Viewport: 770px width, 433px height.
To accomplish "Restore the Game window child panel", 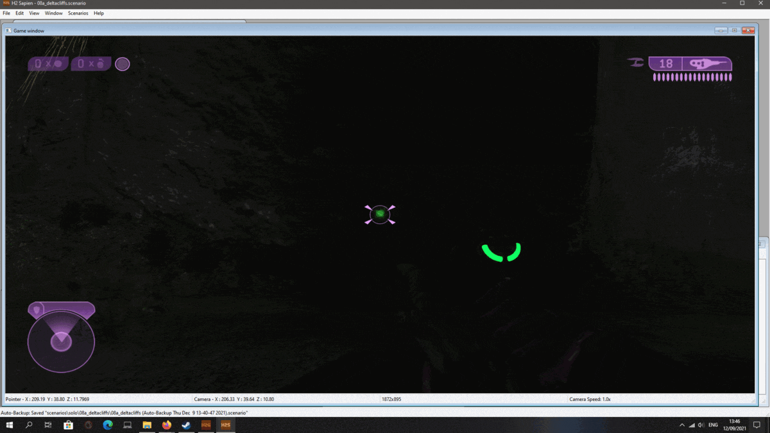I will tap(735, 30).
